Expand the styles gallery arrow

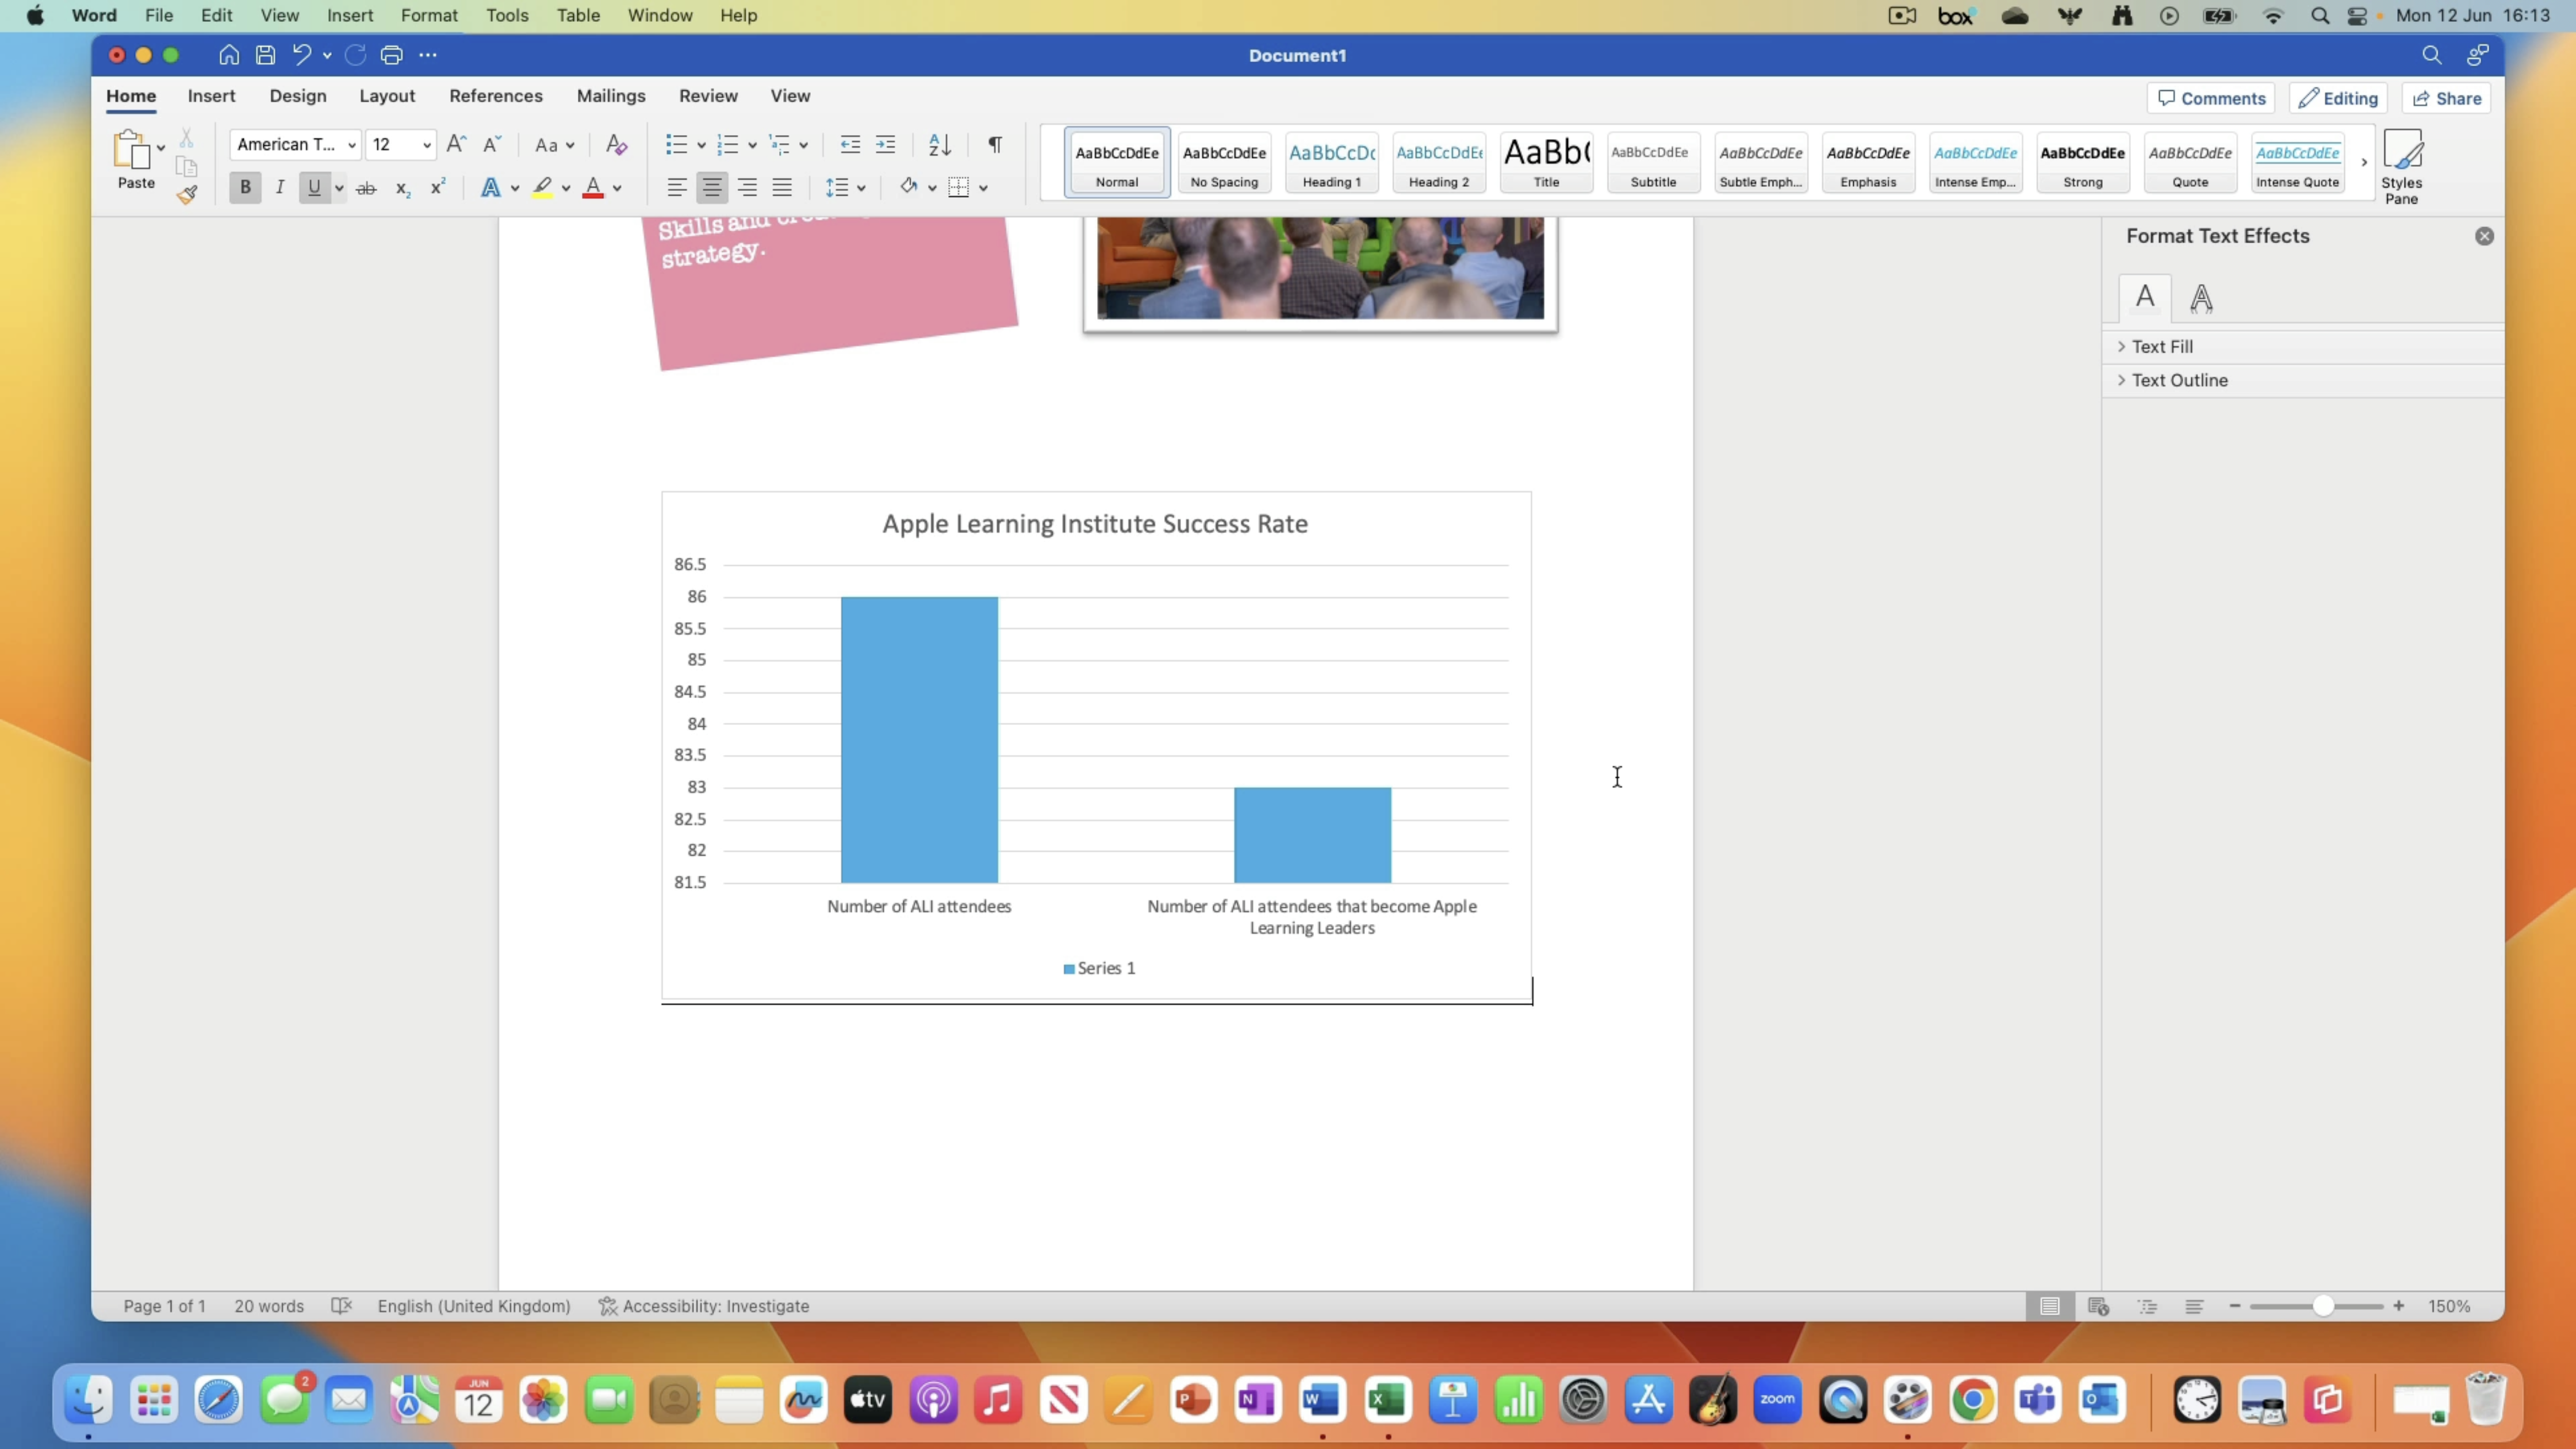(2364, 162)
